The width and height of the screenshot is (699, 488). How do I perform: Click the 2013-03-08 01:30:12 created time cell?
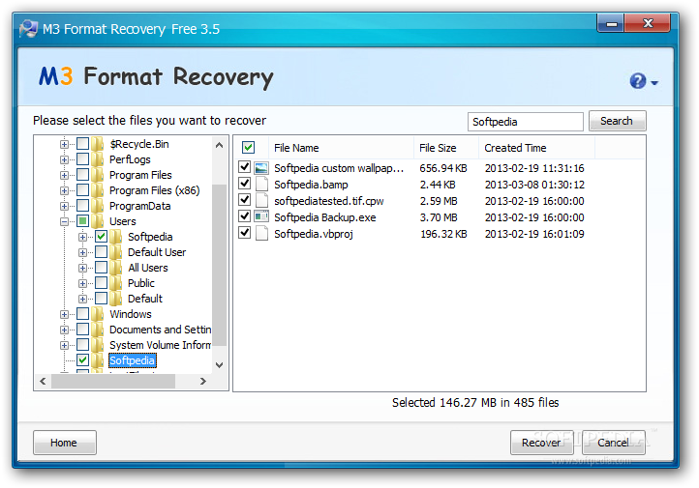(534, 185)
